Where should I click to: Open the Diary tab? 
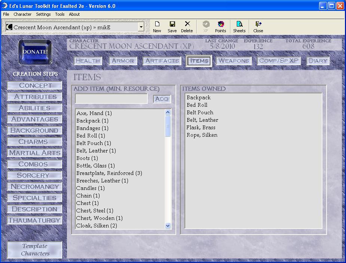(318, 61)
